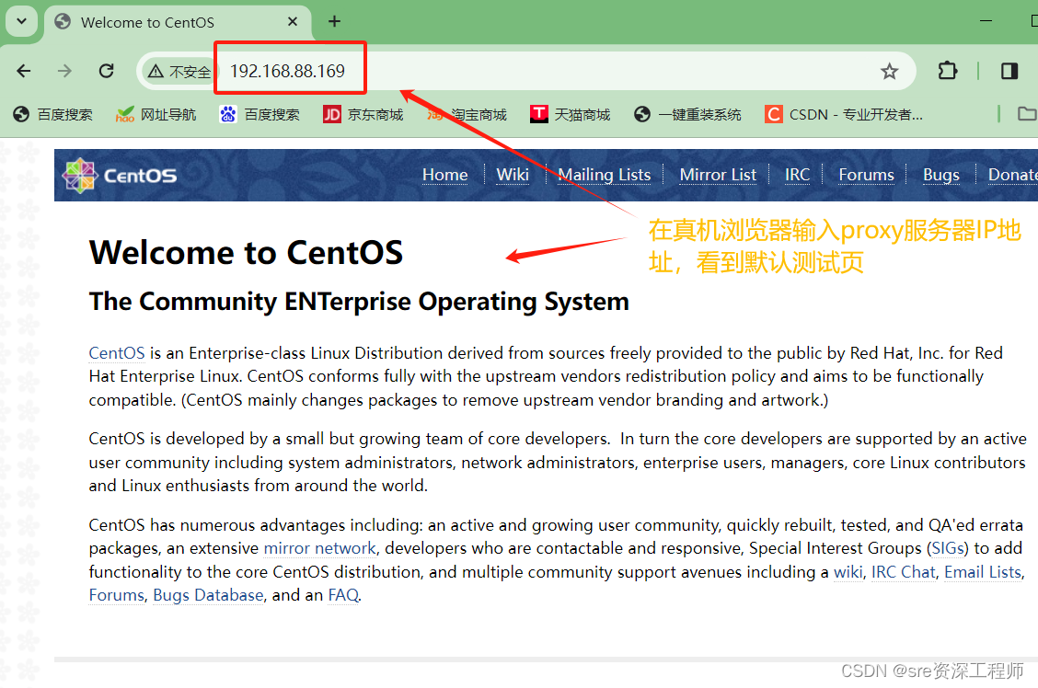Minimize the browser window
Viewport: 1038px width, 688px height.
986,21
